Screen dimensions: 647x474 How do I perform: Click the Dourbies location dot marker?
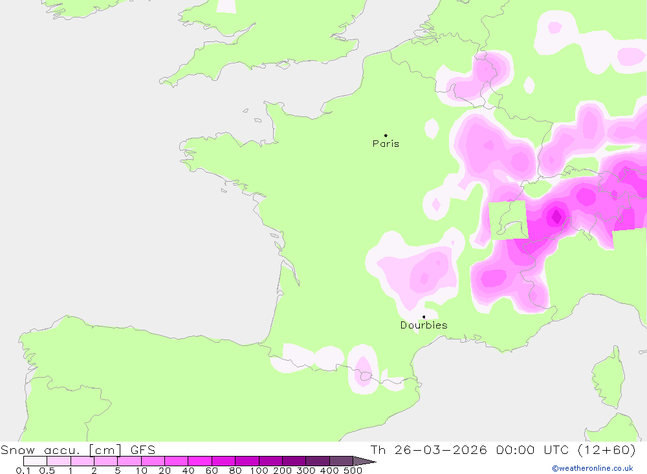(x=424, y=317)
